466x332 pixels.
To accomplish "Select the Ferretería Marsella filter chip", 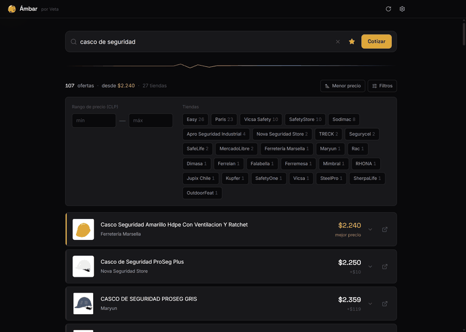I will pyautogui.click(x=287, y=149).
